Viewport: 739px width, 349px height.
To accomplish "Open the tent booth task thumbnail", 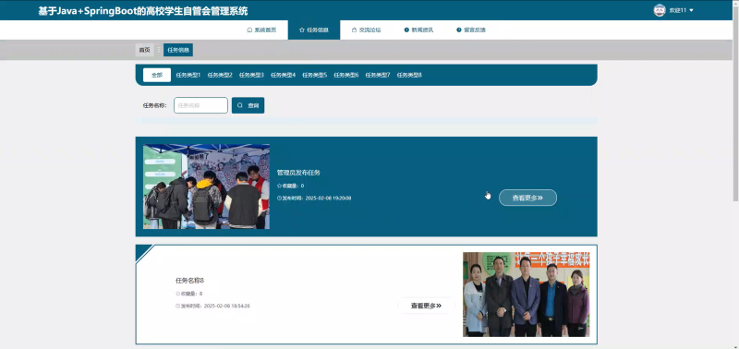I will [x=206, y=187].
